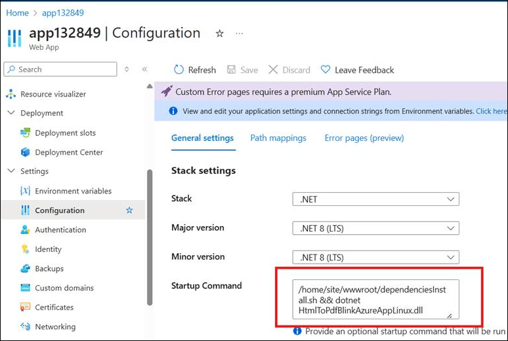Click the Custom domains icon
The width and height of the screenshot is (508, 341).
[x=26, y=288]
